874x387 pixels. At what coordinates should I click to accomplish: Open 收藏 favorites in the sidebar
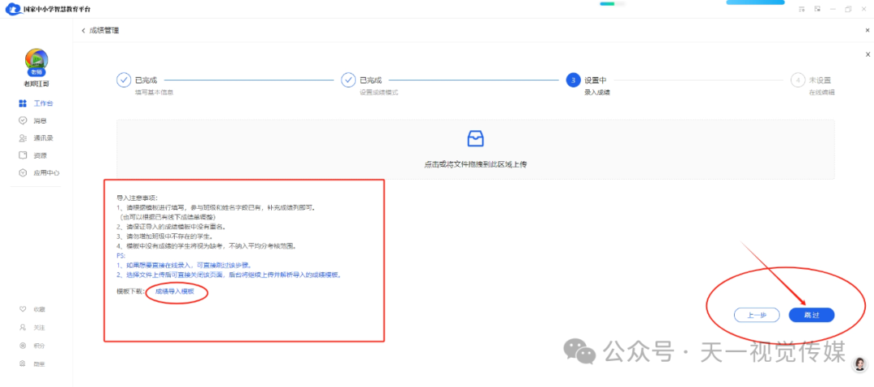[x=32, y=309]
